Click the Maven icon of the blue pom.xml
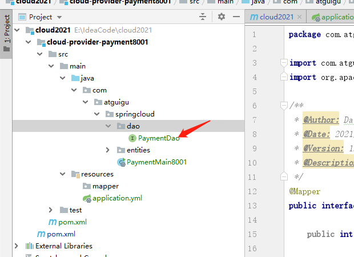The height and width of the screenshot is (257, 354). coord(41,234)
